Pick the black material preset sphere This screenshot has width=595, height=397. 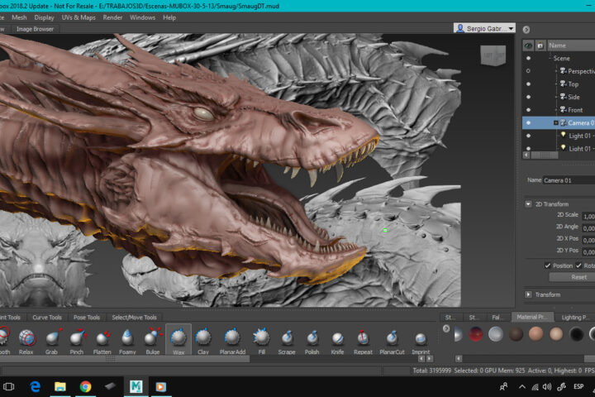pyautogui.click(x=577, y=334)
